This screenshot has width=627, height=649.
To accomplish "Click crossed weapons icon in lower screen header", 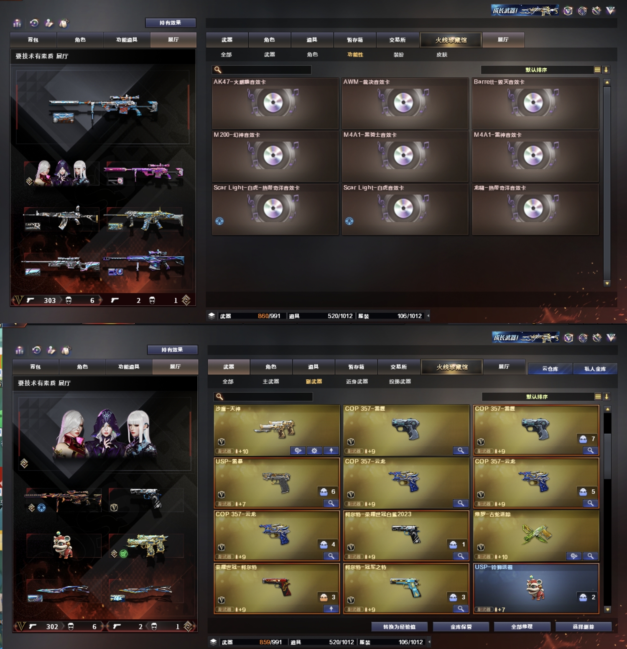I will pyautogui.click(x=597, y=338).
